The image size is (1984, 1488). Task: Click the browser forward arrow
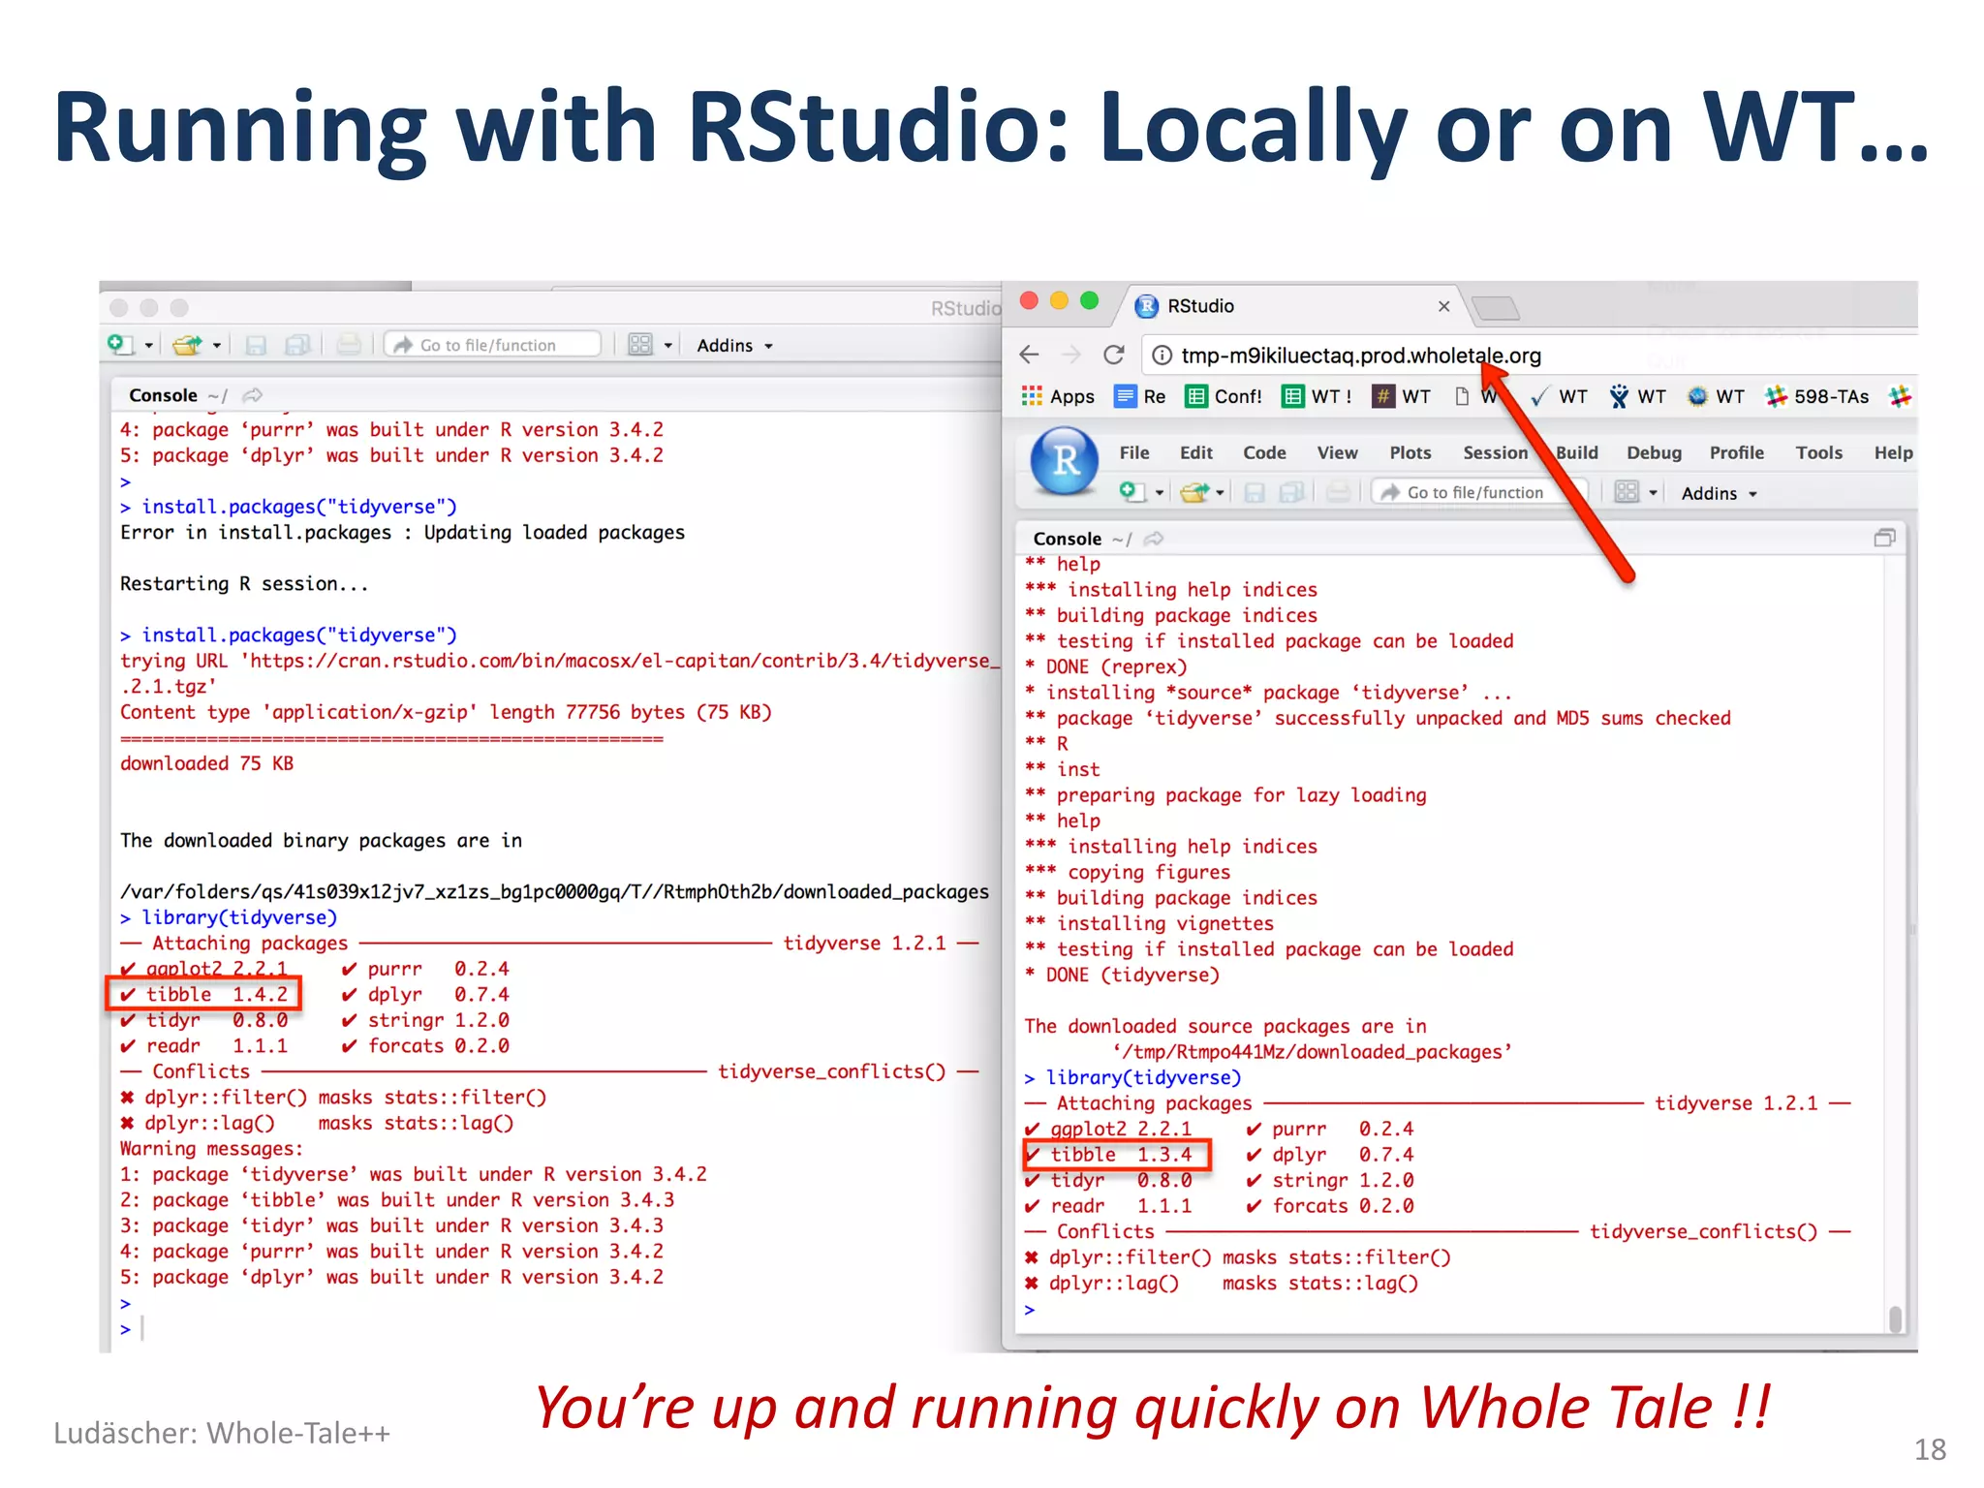click(x=1071, y=356)
